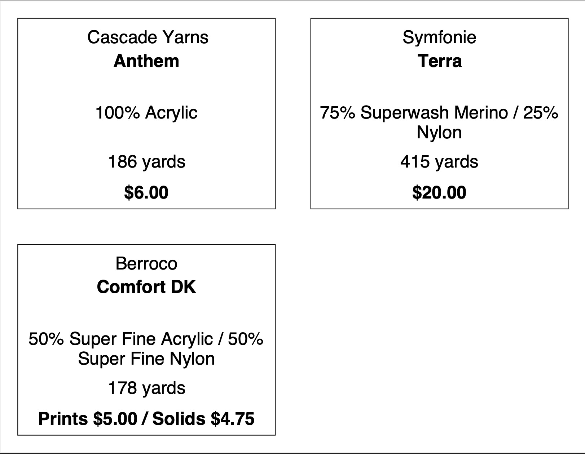The height and width of the screenshot is (454, 585).
Task: Click the 186 yards length text
Action: click(x=146, y=161)
